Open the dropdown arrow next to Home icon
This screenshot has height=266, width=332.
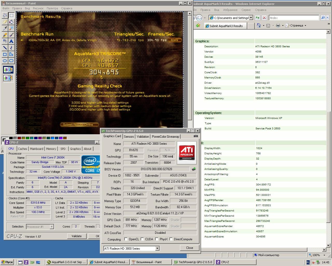(264, 25)
